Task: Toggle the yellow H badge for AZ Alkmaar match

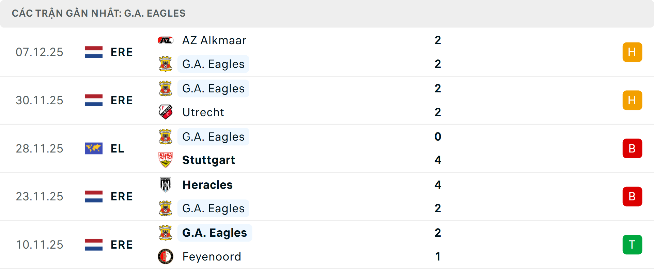Action: 632,52
